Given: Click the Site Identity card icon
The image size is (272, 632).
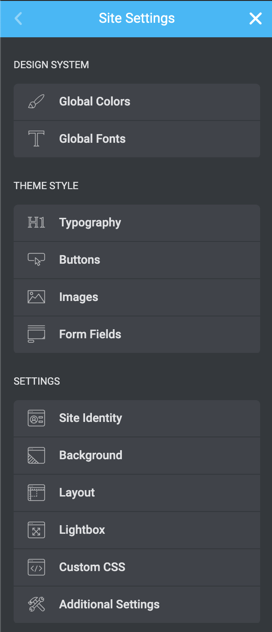Looking at the screenshot, I should pyautogui.click(x=36, y=418).
